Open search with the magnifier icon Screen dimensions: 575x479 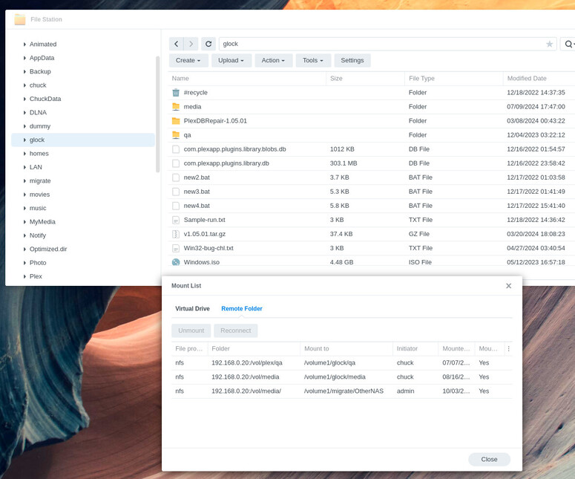pyautogui.click(x=568, y=44)
